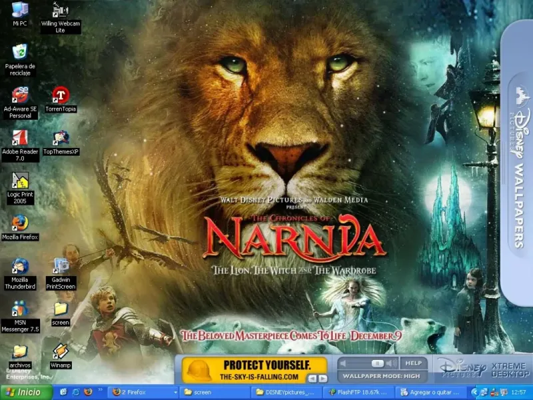Click loud speaker icon on Disney bar
The height and width of the screenshot is (400, 533).
(x=391, y=363)
